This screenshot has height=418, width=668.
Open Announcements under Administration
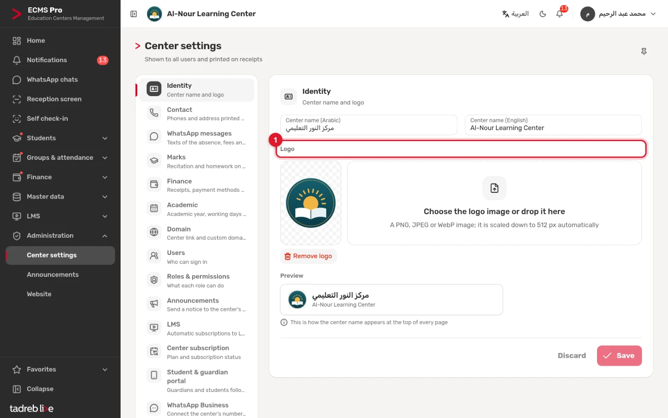[x=60, y=274]
